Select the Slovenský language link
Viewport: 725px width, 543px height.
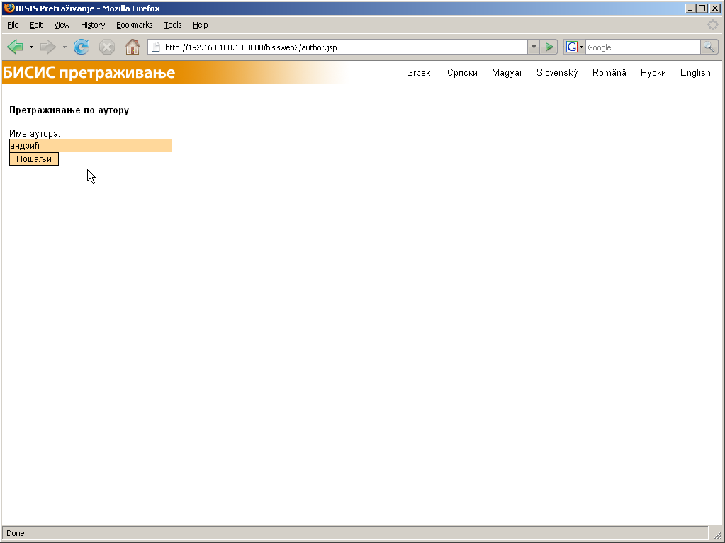pyautogui.click(x=557, y=73)
